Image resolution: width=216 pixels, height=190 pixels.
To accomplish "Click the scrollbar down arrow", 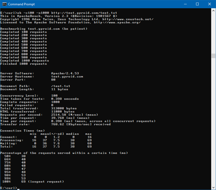I will pos(213,187).
